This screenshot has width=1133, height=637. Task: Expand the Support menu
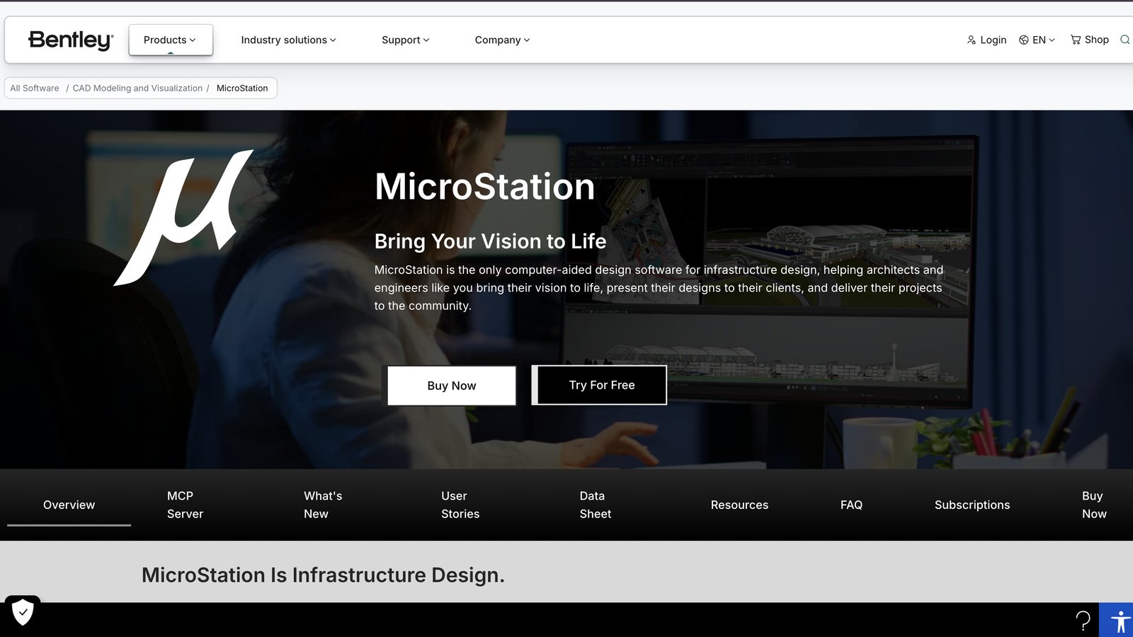(405, 40)
